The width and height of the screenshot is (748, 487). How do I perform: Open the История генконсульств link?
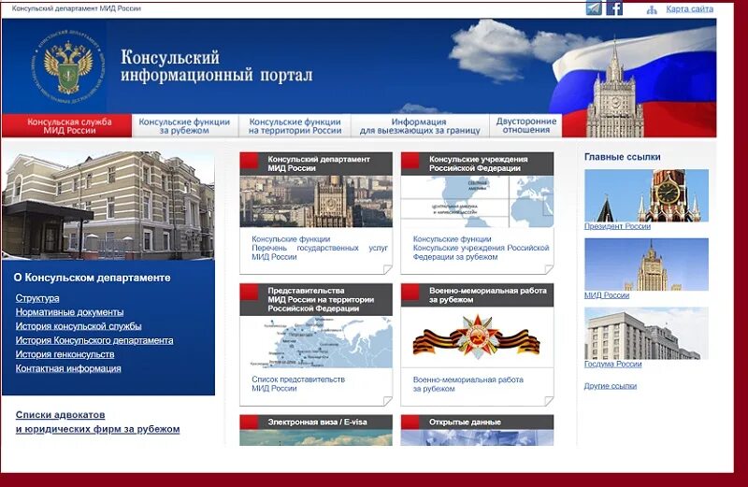point(65,354)
